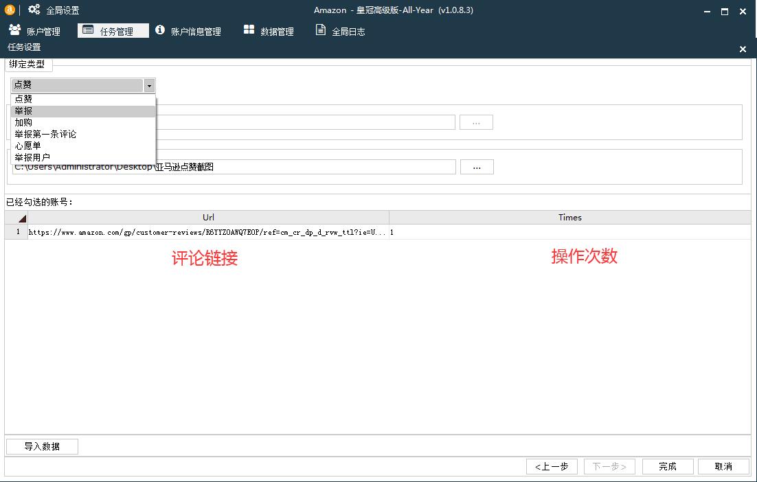The image size is (757, 482).
Task: Toggle the 绑定类型 dropdown arrow
Action: pos(149,86)
